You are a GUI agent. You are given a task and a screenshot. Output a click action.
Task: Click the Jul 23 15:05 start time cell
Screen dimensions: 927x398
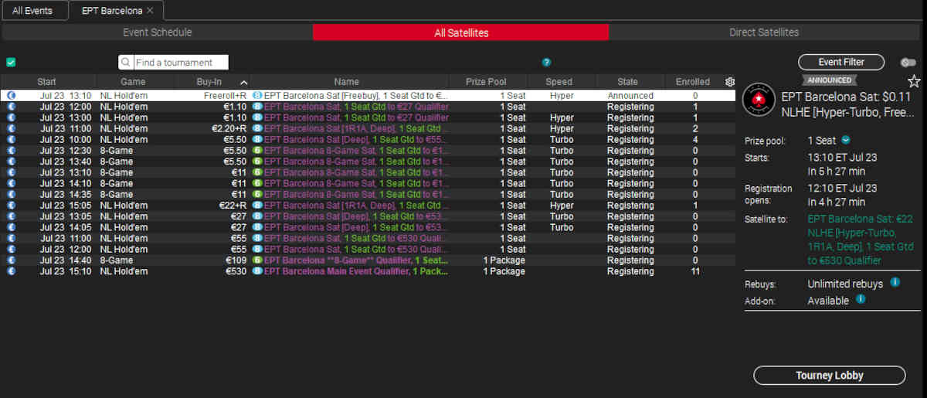coord(66,206)
